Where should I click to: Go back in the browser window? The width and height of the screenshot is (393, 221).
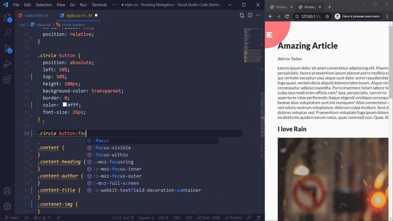[x=270, y=17]
